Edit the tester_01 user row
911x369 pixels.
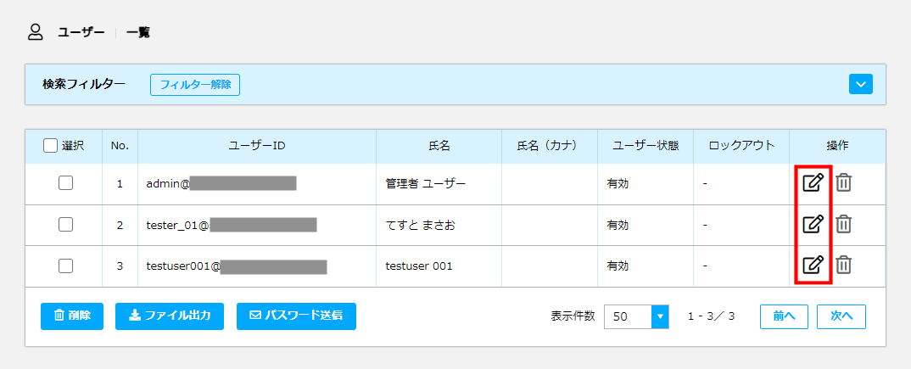(813, 224)
